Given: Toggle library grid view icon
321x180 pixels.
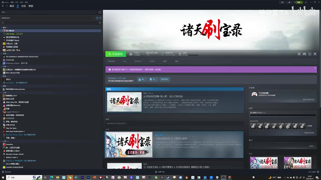Looking at the screenshot, I should click(100, 12).
